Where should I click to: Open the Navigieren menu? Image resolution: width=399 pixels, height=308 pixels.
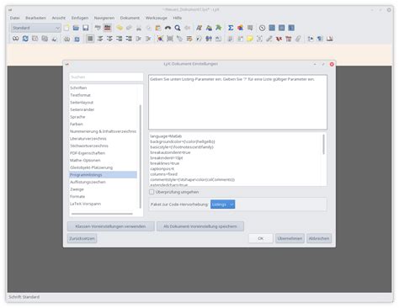(x=104, y=18)
